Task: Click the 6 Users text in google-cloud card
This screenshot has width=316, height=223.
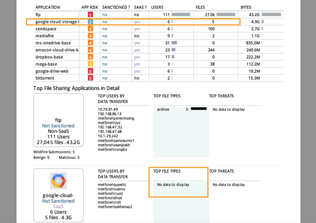Action: tap(58, 212)
